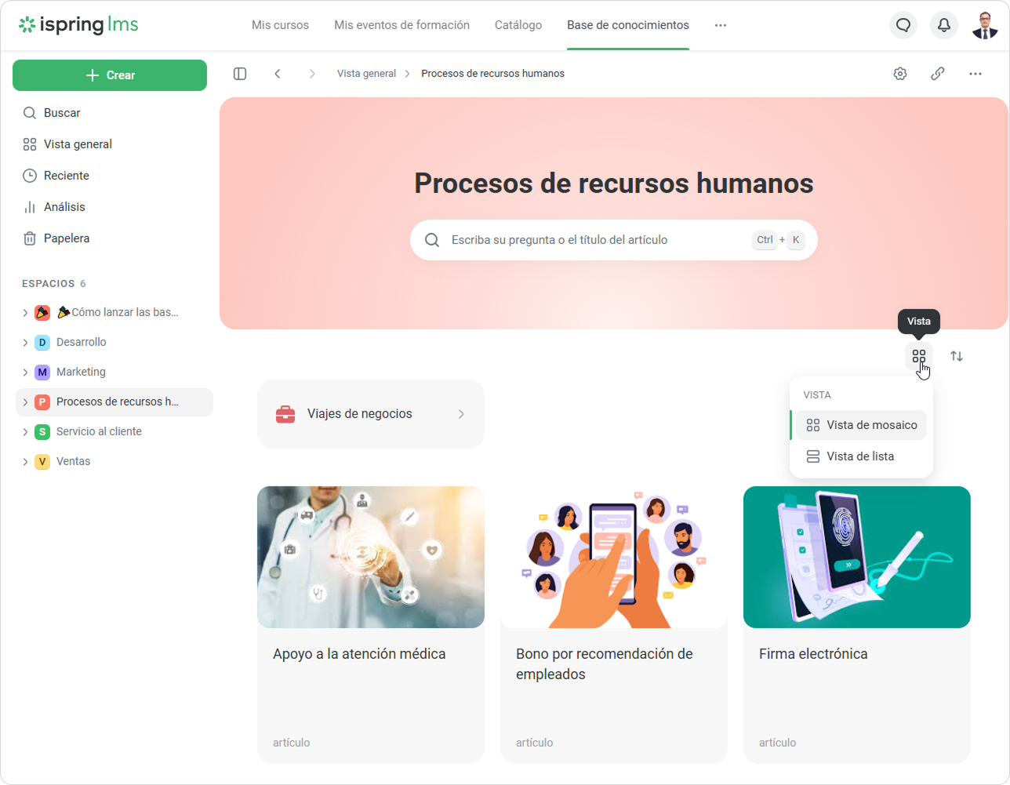Switch to Vista de lista
The width and height of the screenshot is (1010, 785).
(859, 456)
